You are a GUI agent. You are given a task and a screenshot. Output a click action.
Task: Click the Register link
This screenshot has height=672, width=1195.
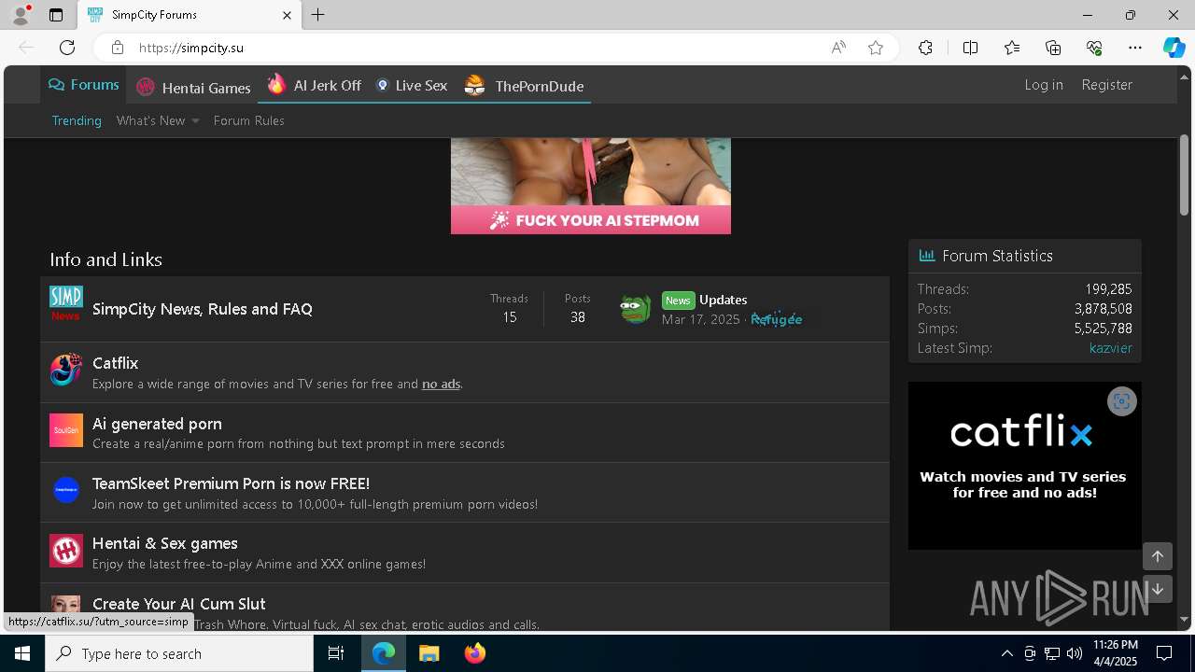[x=1106, y=85]
